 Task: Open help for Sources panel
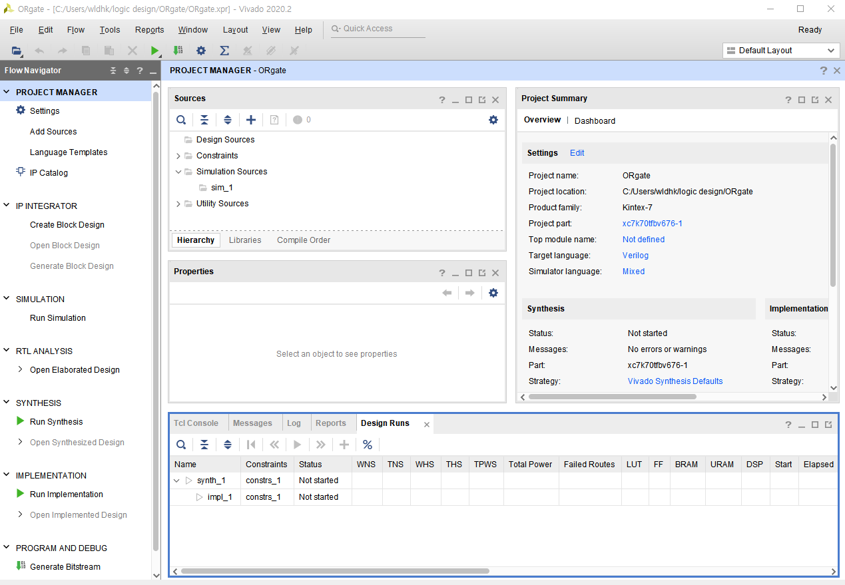[x=442, y=100]
